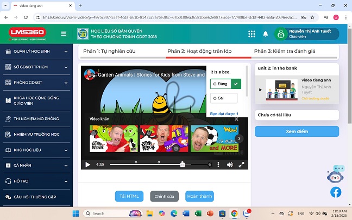Open the purple car Steve Maggie thumbnail
Screen dimensions: 352x220
coord(164,139)
